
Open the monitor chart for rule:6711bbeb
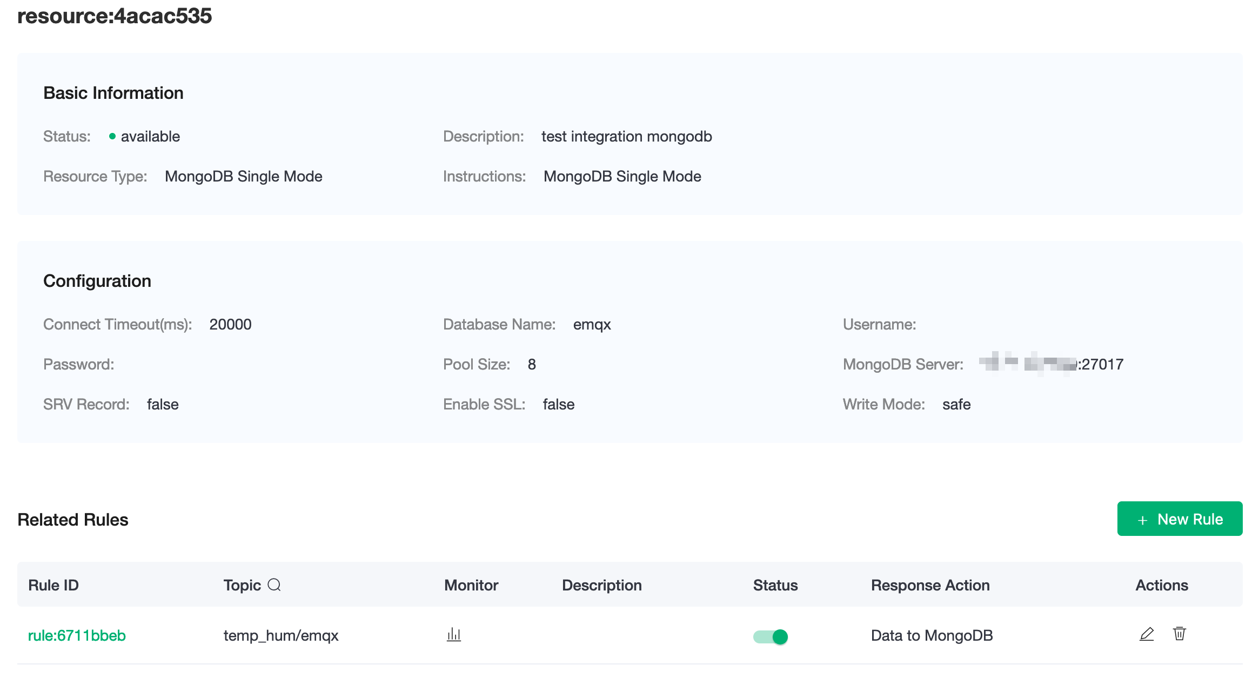coord(454,635)
